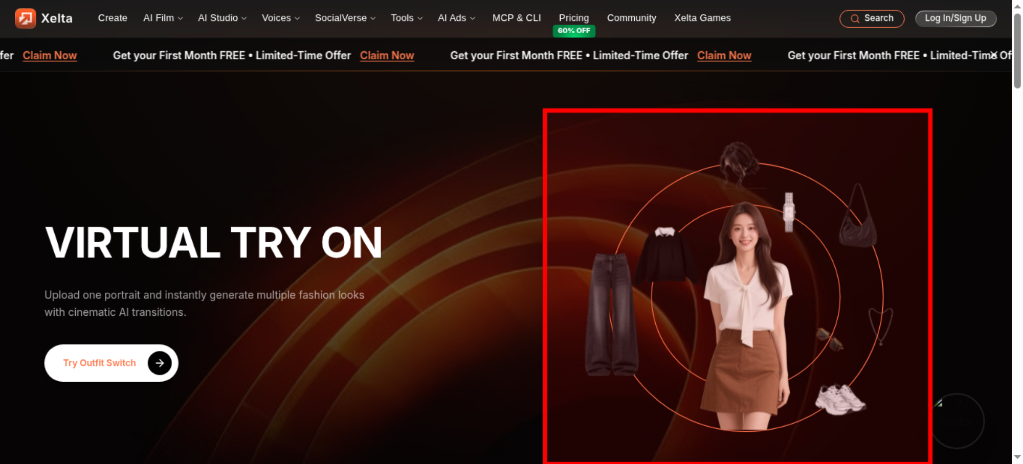Expand the AI Film dropdown

[163, 18]
